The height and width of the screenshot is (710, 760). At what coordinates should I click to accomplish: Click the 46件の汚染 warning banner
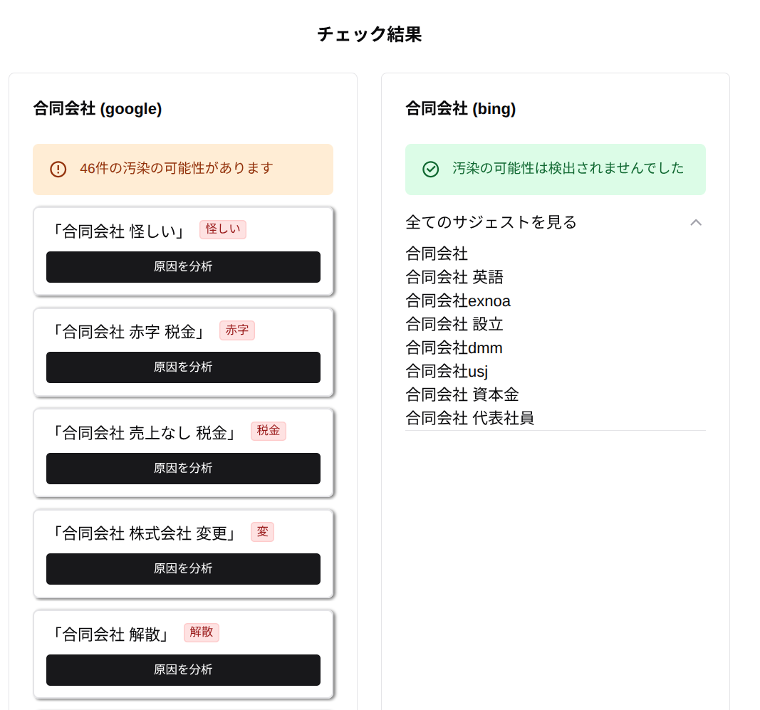click(x=183, y=169)
